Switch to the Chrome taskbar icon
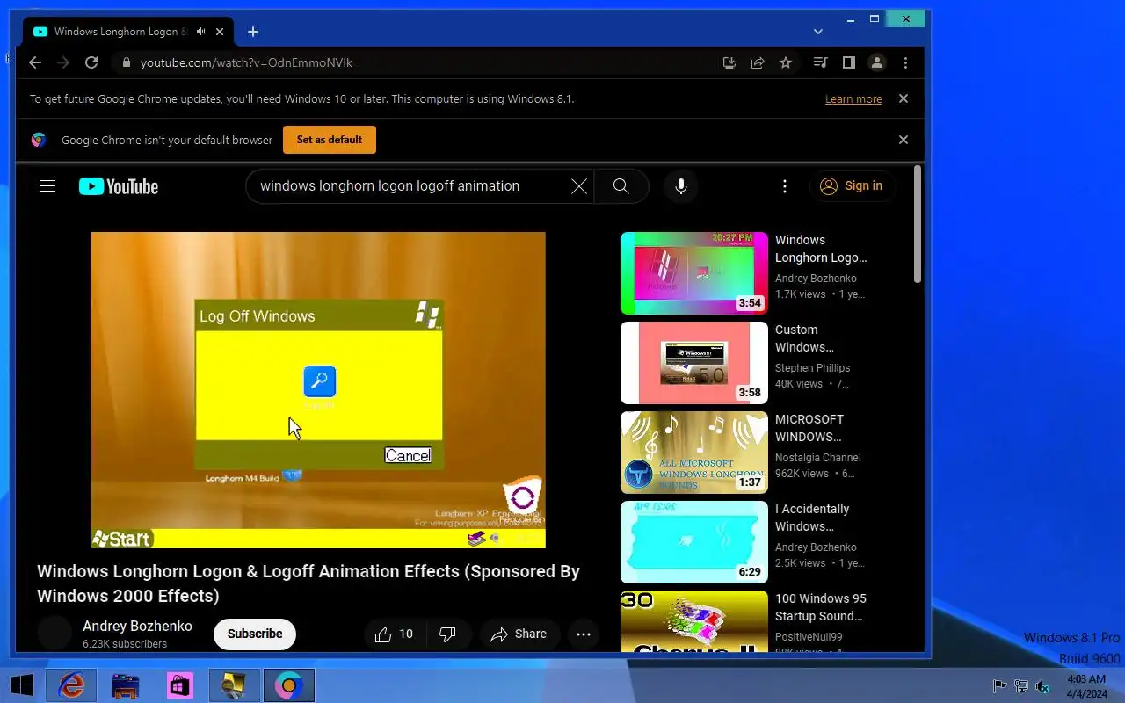The image size is (1125, 703). click(288, 685)
